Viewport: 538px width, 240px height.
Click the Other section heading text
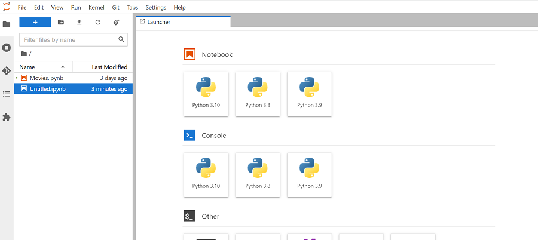click(x=210, y=216)
